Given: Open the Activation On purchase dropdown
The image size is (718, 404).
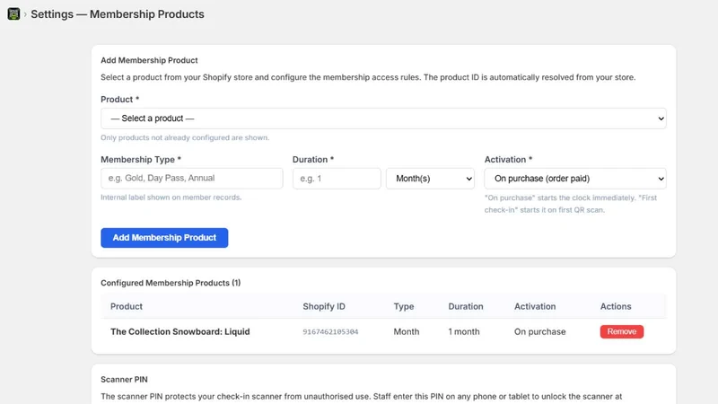Looking at the screenshot, I should click(575, 178).
